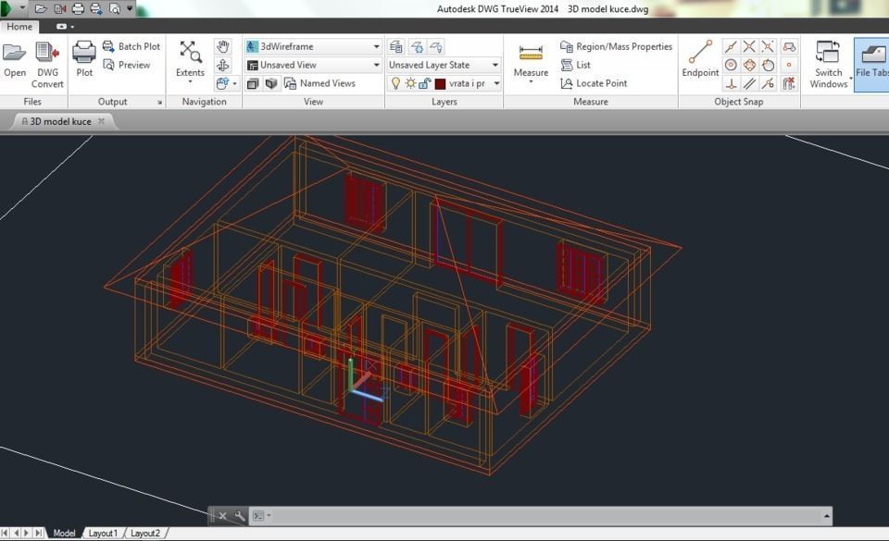Launch the DWG Convert tool
Viewport: 889px width, 541px height.
(47, 65)
